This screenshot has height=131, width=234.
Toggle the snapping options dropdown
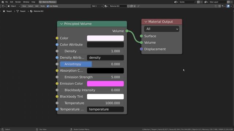click(x=223, y=6)
